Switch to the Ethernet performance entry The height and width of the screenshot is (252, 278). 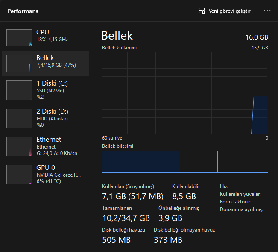pyautogui.click(x=51, y=146)
